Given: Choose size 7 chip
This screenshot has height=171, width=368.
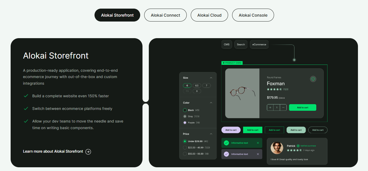Looking at the screenshot, I should tap(207, 85).
